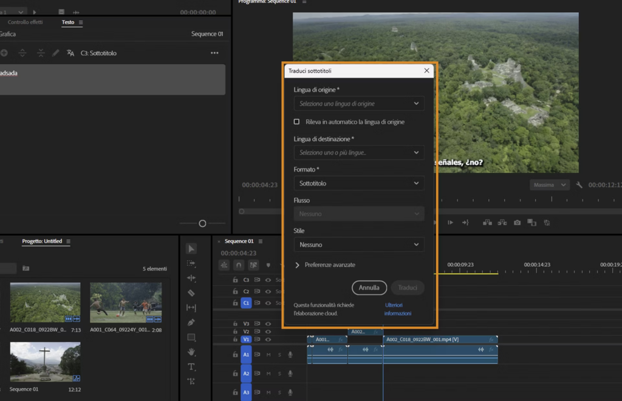Click the Go to Out point button
This screenshot has width=622, height=401.
(x=465, y=223)
